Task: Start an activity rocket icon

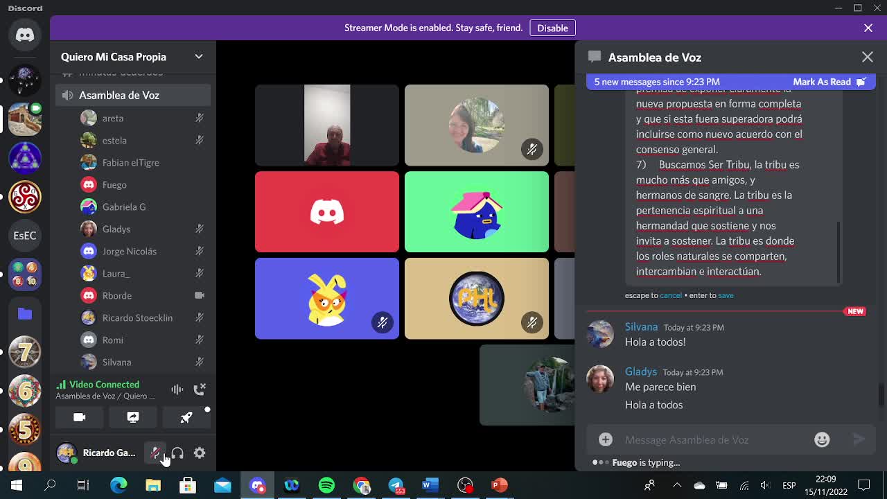Action: pyautogui.click(x=186, y=417)
